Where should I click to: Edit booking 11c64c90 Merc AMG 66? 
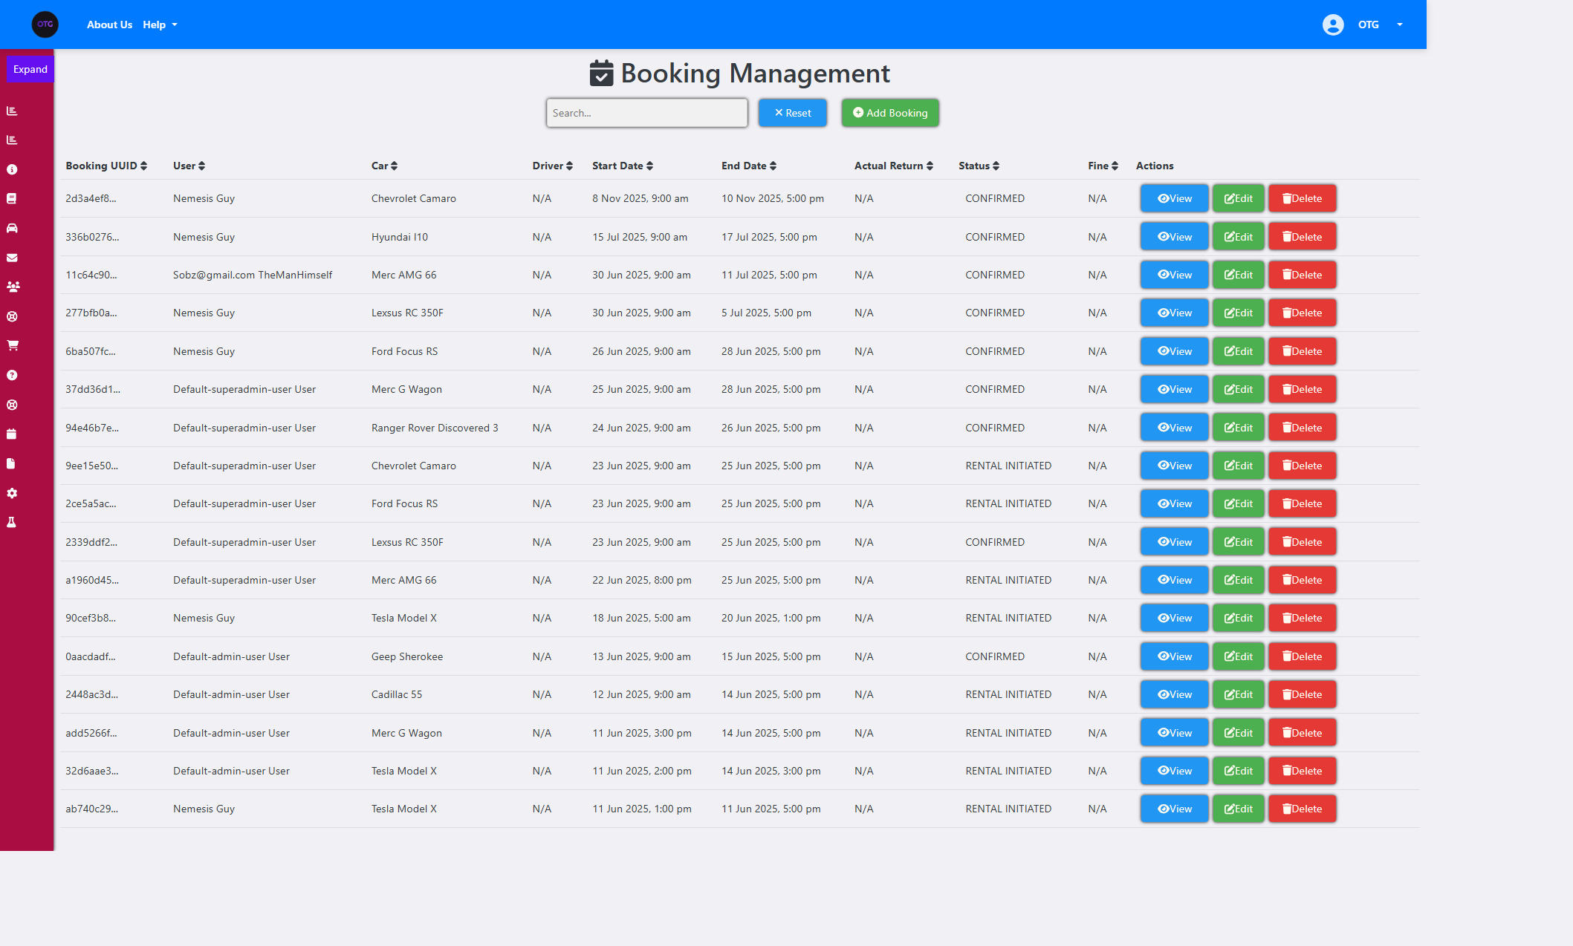[x=1239, y=275]
